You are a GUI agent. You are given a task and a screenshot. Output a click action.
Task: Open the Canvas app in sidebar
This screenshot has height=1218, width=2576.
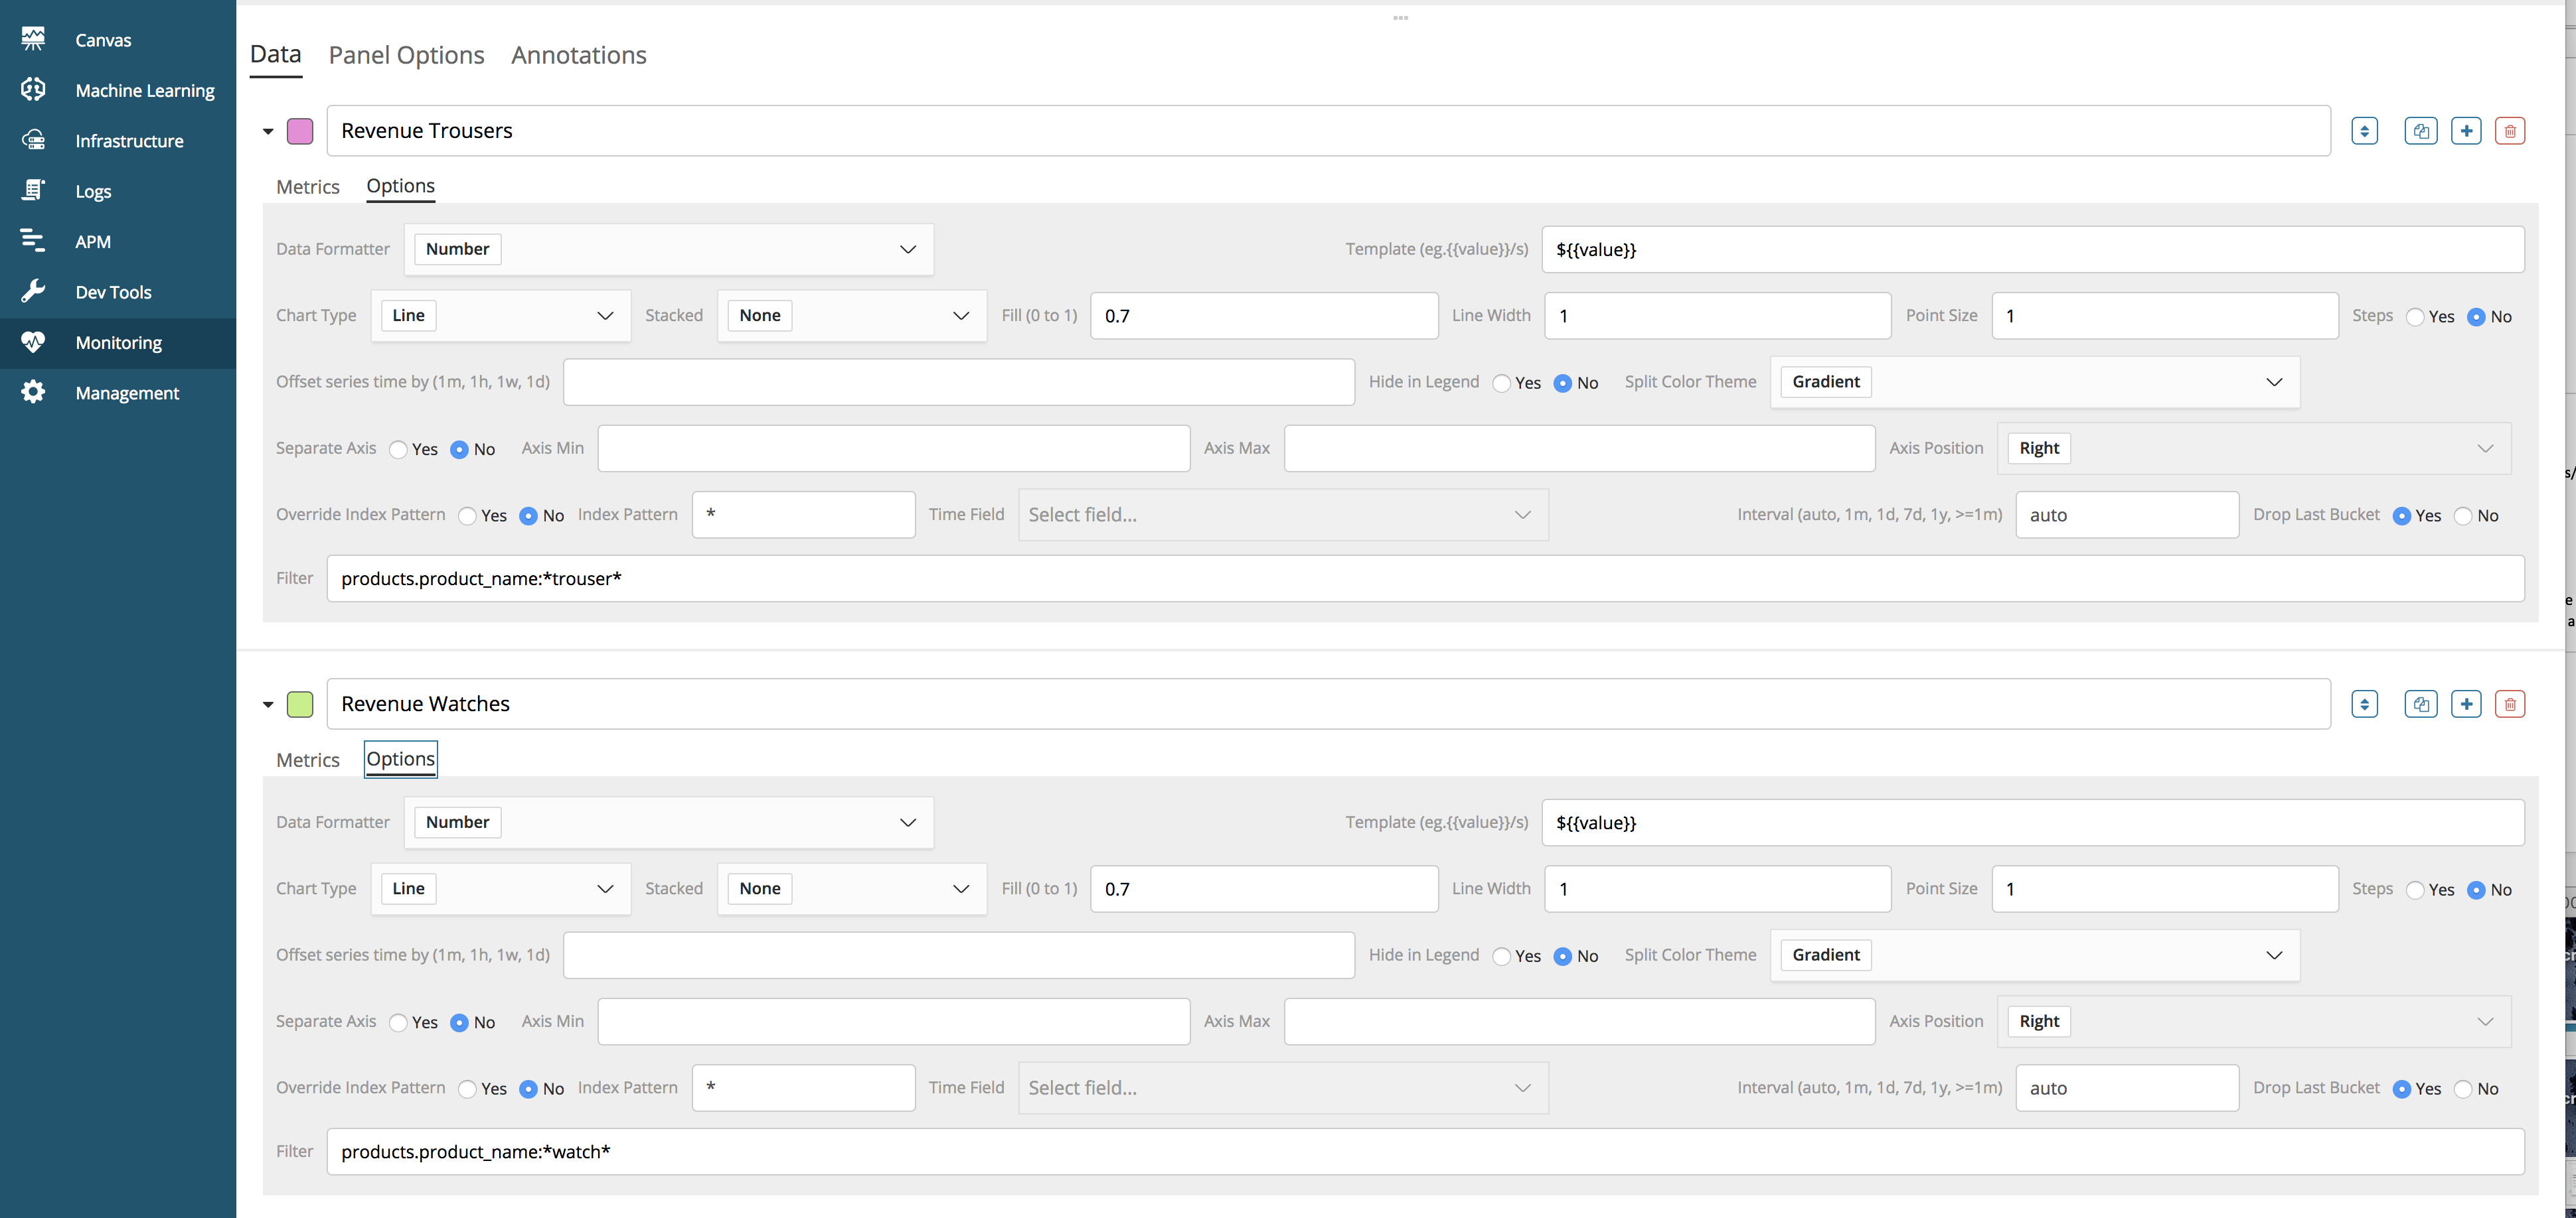coord(103,40)
